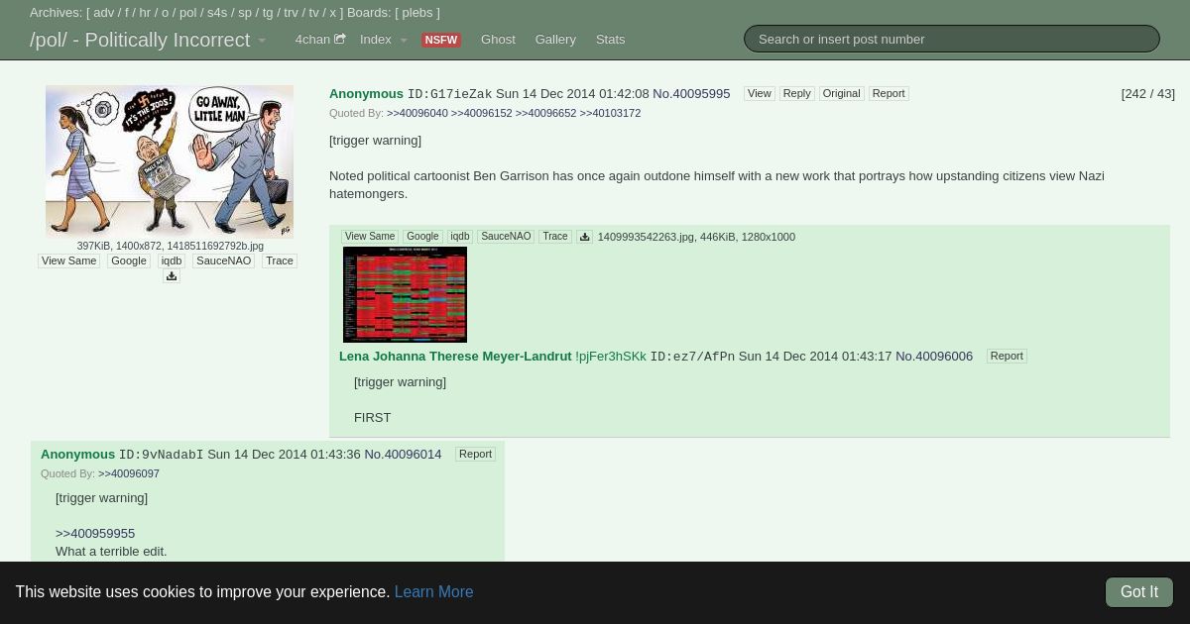Image resolution: width=1190 pixels, height=624 pixels.
Task: Dismiss cookie notice with Got It
Action: tap(1139, 591)
